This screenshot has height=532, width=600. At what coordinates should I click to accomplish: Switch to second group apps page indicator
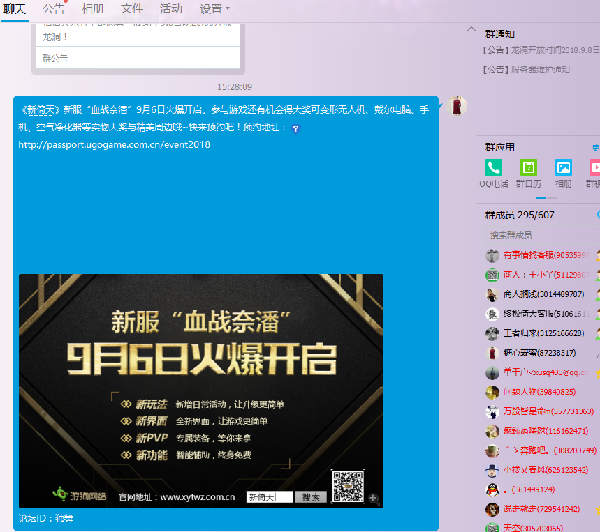tap(552, 197)
